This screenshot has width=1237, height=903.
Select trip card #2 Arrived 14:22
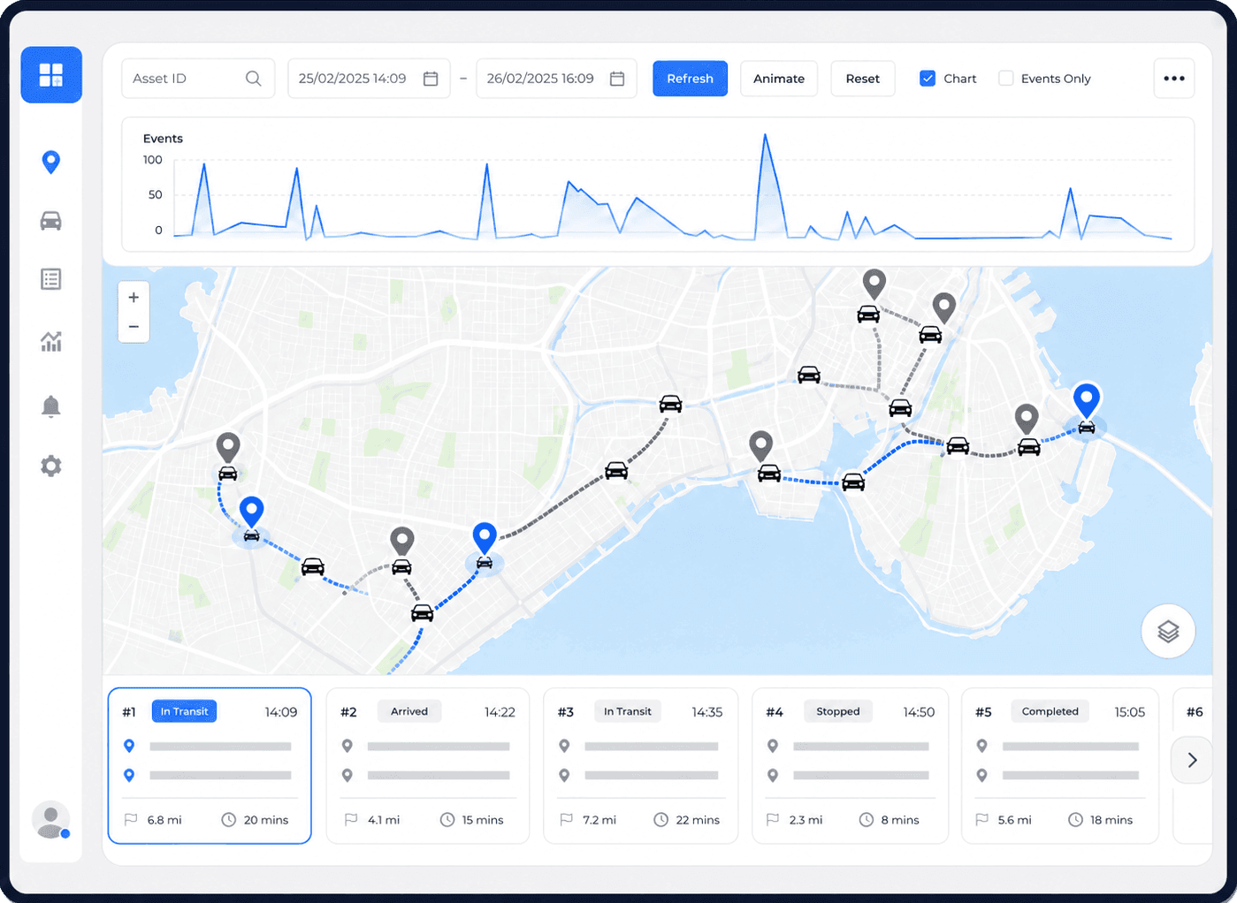point(428,766)
